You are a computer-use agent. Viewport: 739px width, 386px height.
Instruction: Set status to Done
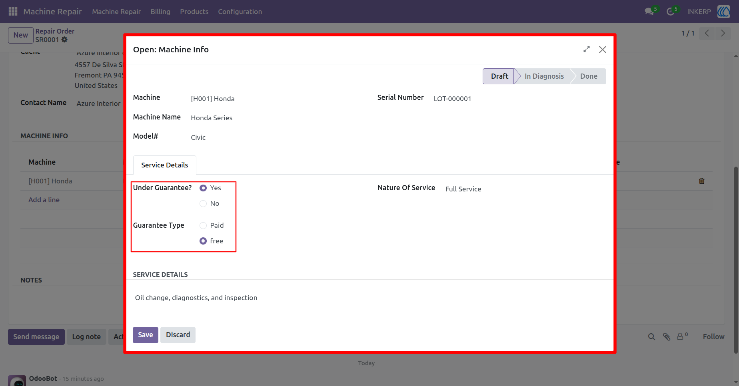coord(589,76)
